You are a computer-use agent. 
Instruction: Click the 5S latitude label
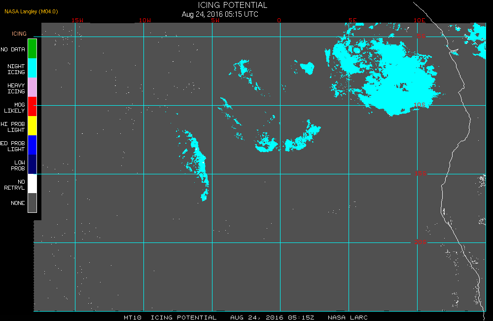coord(422,36)
